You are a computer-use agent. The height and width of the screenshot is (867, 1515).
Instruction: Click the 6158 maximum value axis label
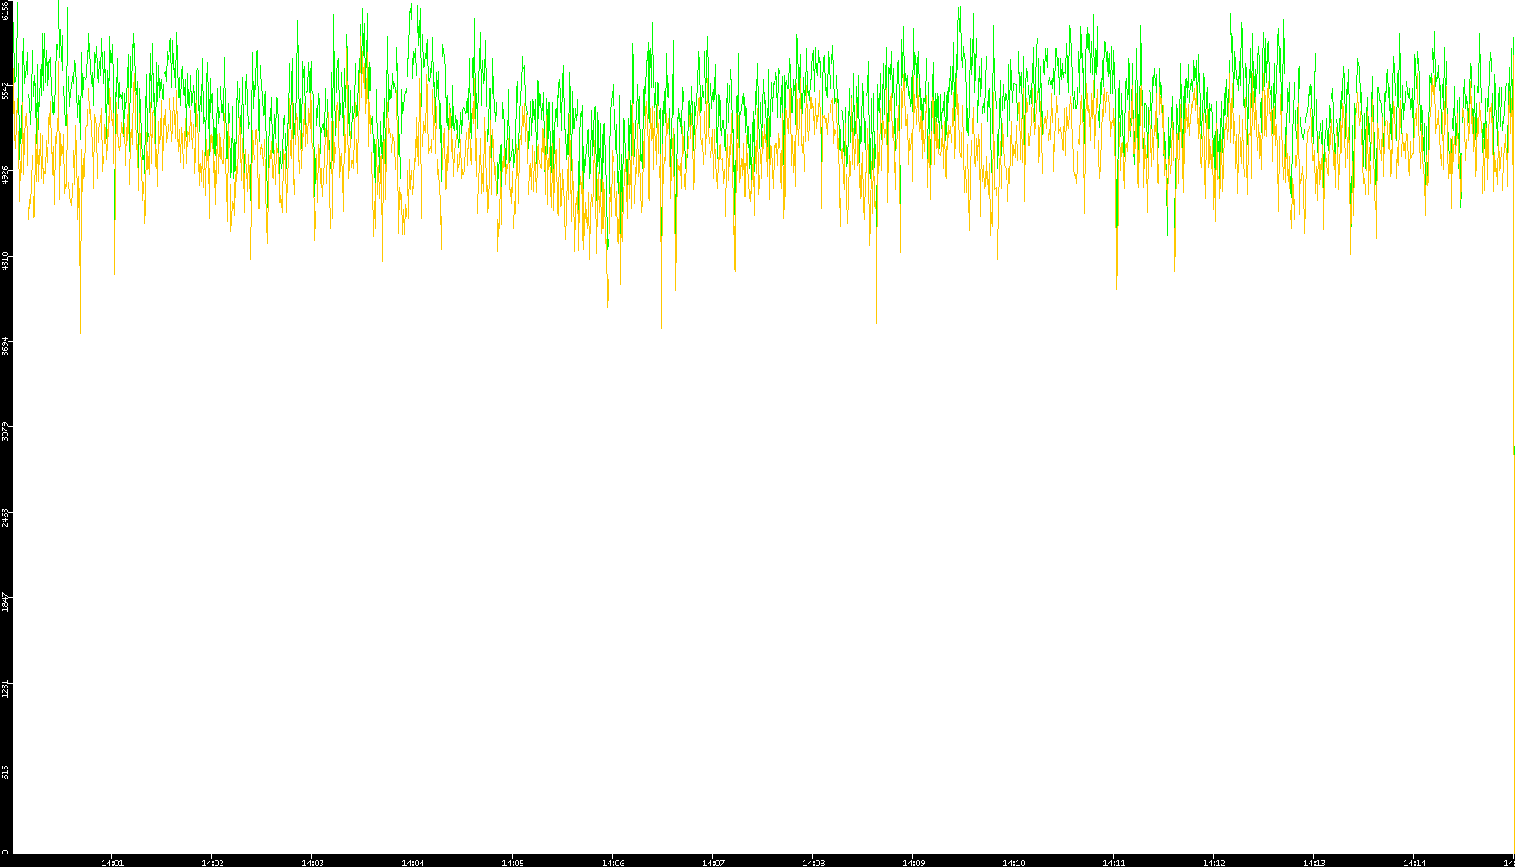pyautogui.click(x=6, y=10)
